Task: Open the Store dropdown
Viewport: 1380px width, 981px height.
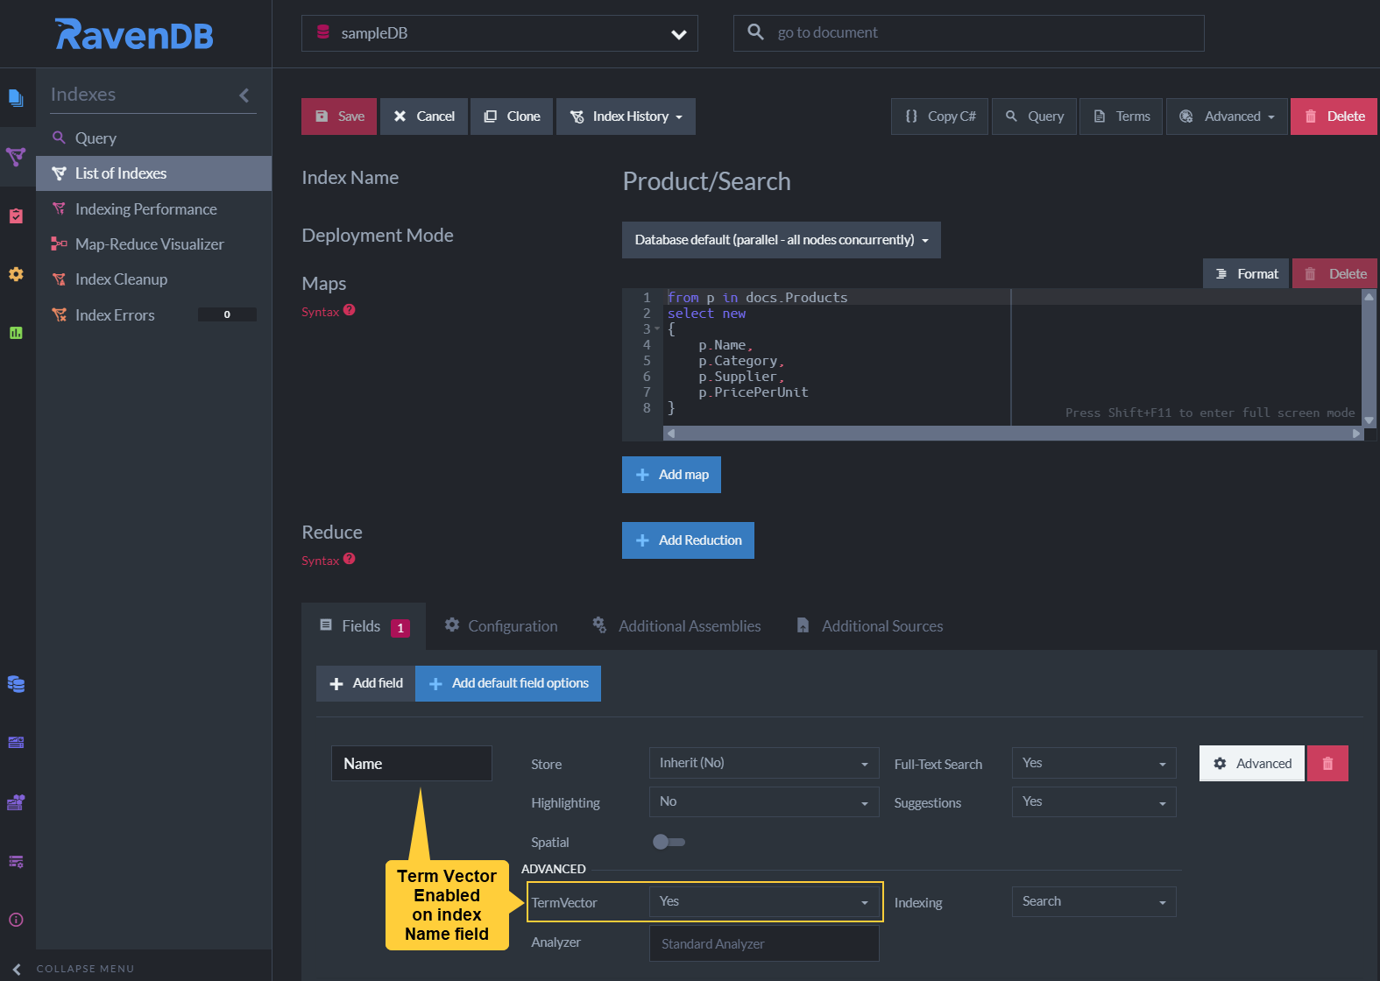Action: point(764,763)
